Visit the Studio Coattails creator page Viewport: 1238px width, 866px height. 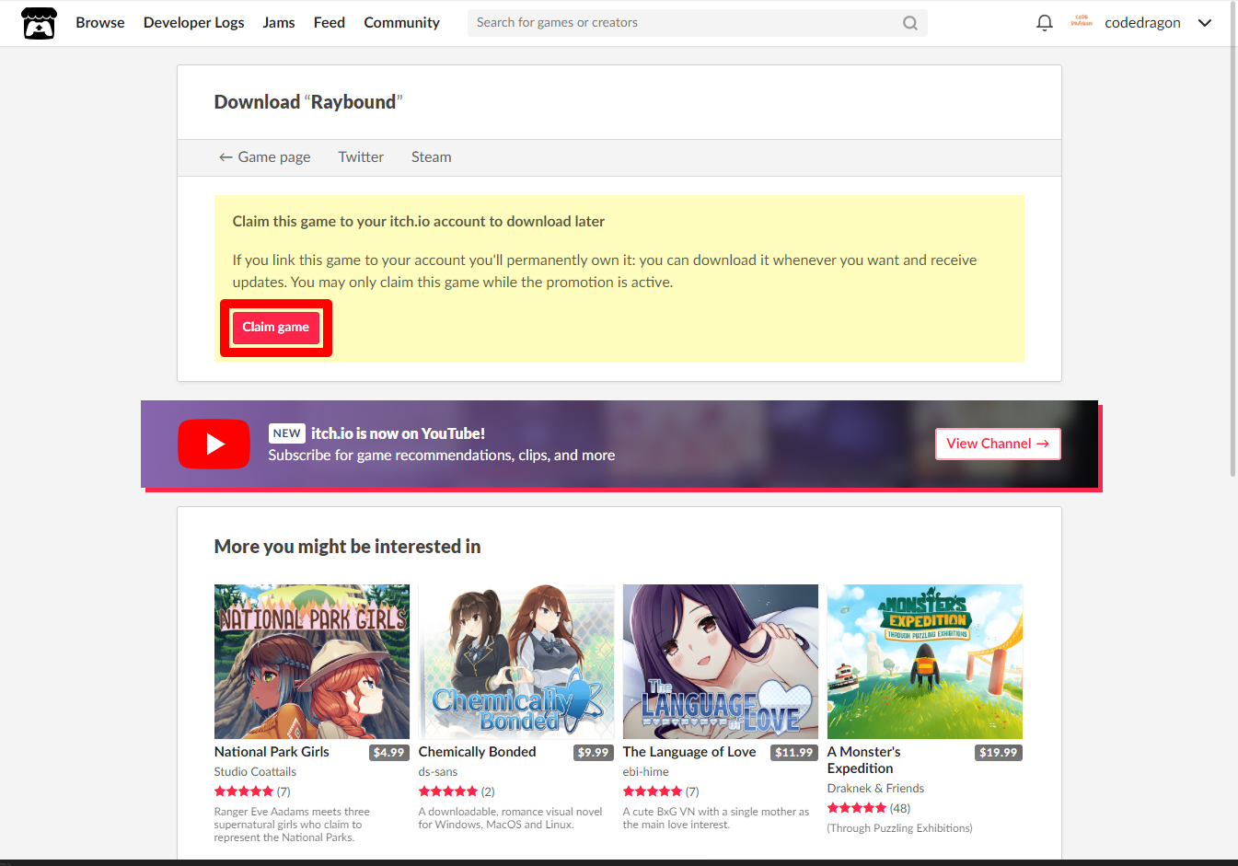tap(255, 772)
